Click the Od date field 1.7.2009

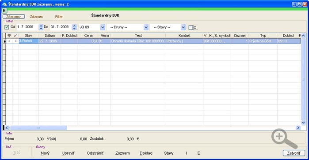(x=27, y=27)
